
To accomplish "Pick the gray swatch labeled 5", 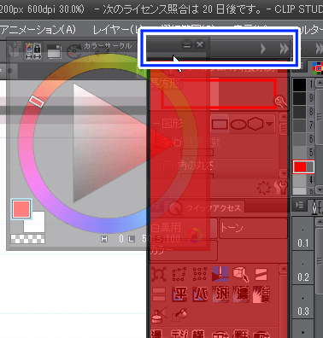I will tap(299, 153).
